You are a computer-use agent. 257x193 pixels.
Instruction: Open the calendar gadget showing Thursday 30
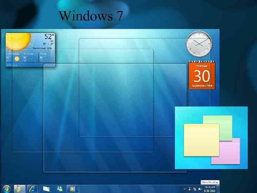click(x=202, y=75)
